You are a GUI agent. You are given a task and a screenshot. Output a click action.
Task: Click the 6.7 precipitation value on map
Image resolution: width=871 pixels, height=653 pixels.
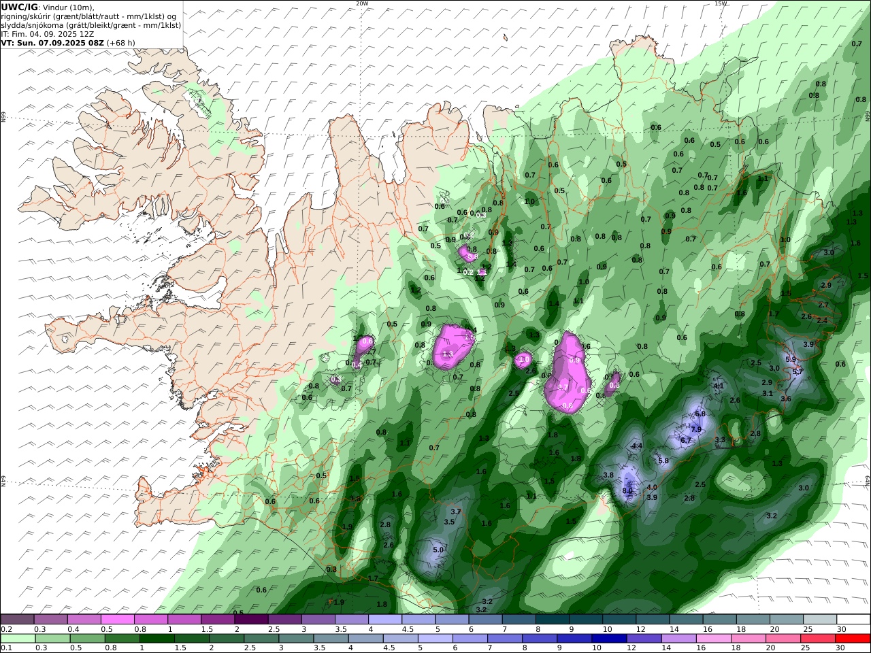[686, 440]
